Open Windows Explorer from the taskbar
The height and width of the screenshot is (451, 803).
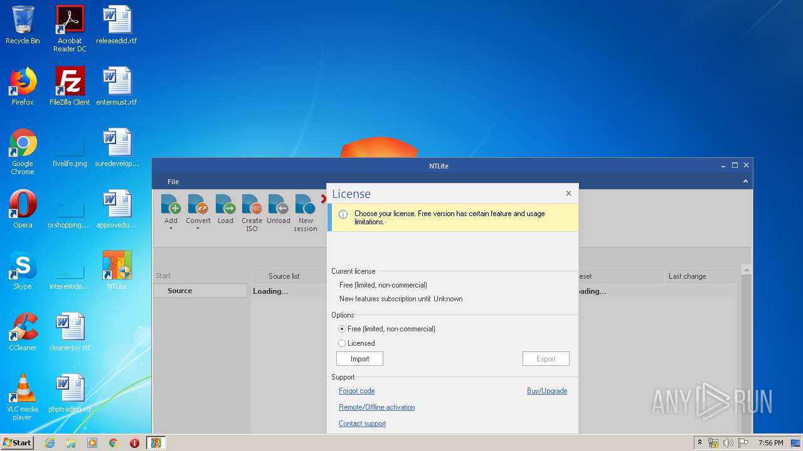(71, 443)
